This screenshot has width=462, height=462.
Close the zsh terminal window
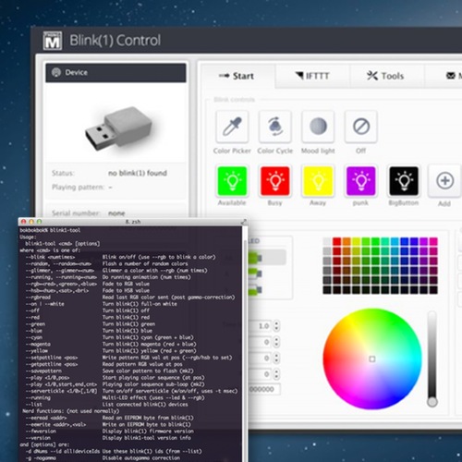(23, 222)
